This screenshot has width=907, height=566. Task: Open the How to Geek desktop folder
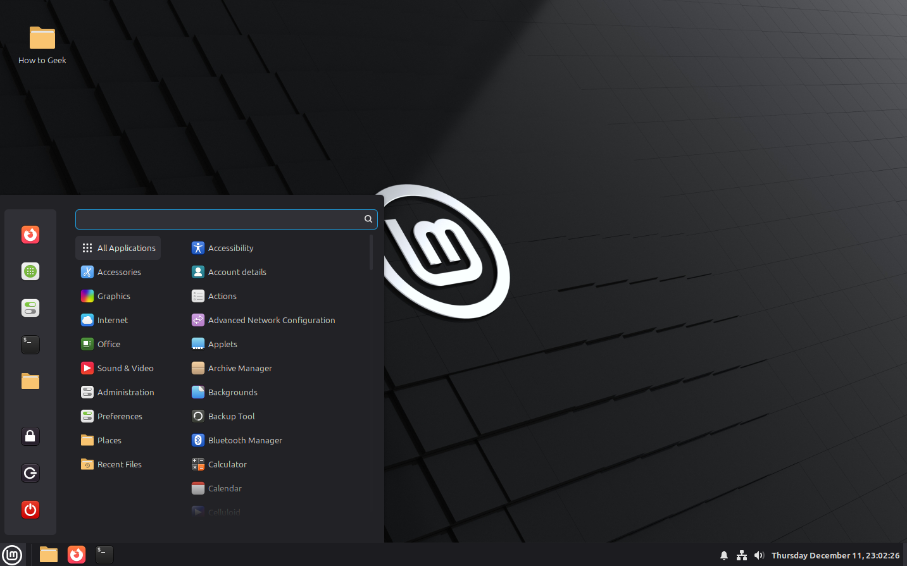[x=42, y=38]
